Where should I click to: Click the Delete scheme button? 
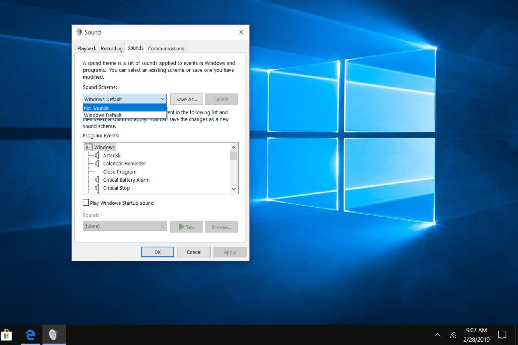tap(221, 99)
